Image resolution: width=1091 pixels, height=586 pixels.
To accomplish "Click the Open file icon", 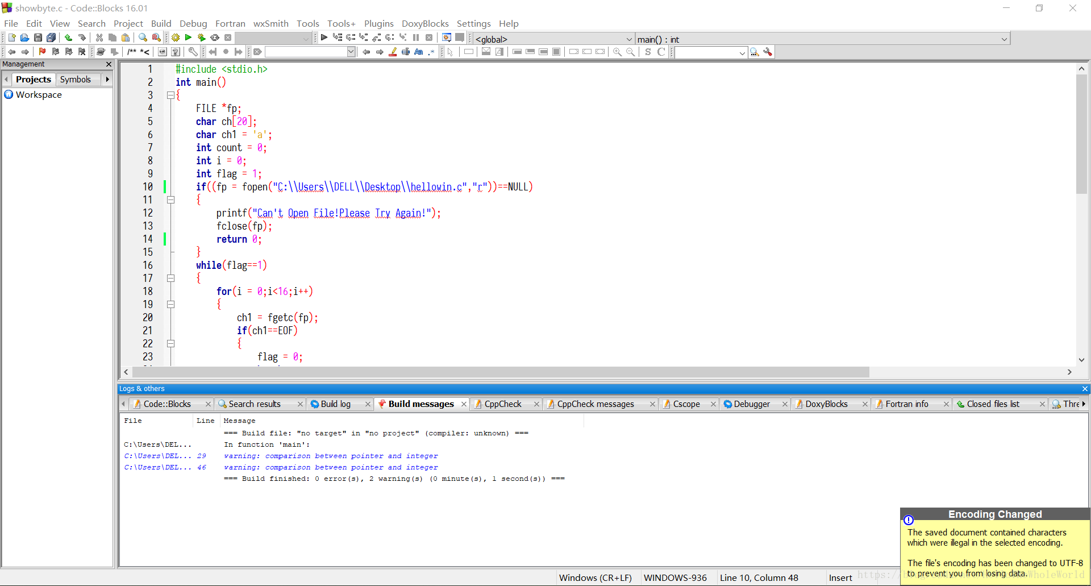I will click(x=24, y=38).
